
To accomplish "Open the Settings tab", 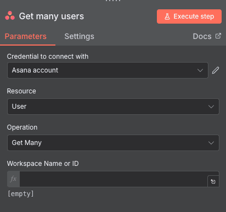I will pos(79,36).
